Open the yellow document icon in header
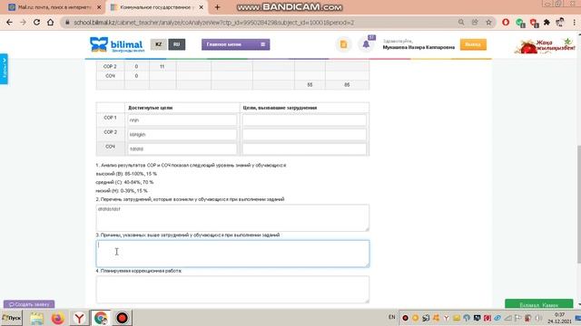This screenshot has height=326, width=581. [x=343, y=44]
